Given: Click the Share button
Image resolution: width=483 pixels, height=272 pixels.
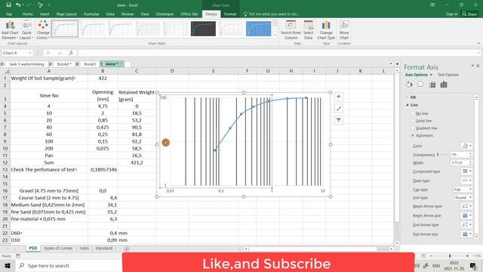Looking at the screenshot, I should point(469,14).
